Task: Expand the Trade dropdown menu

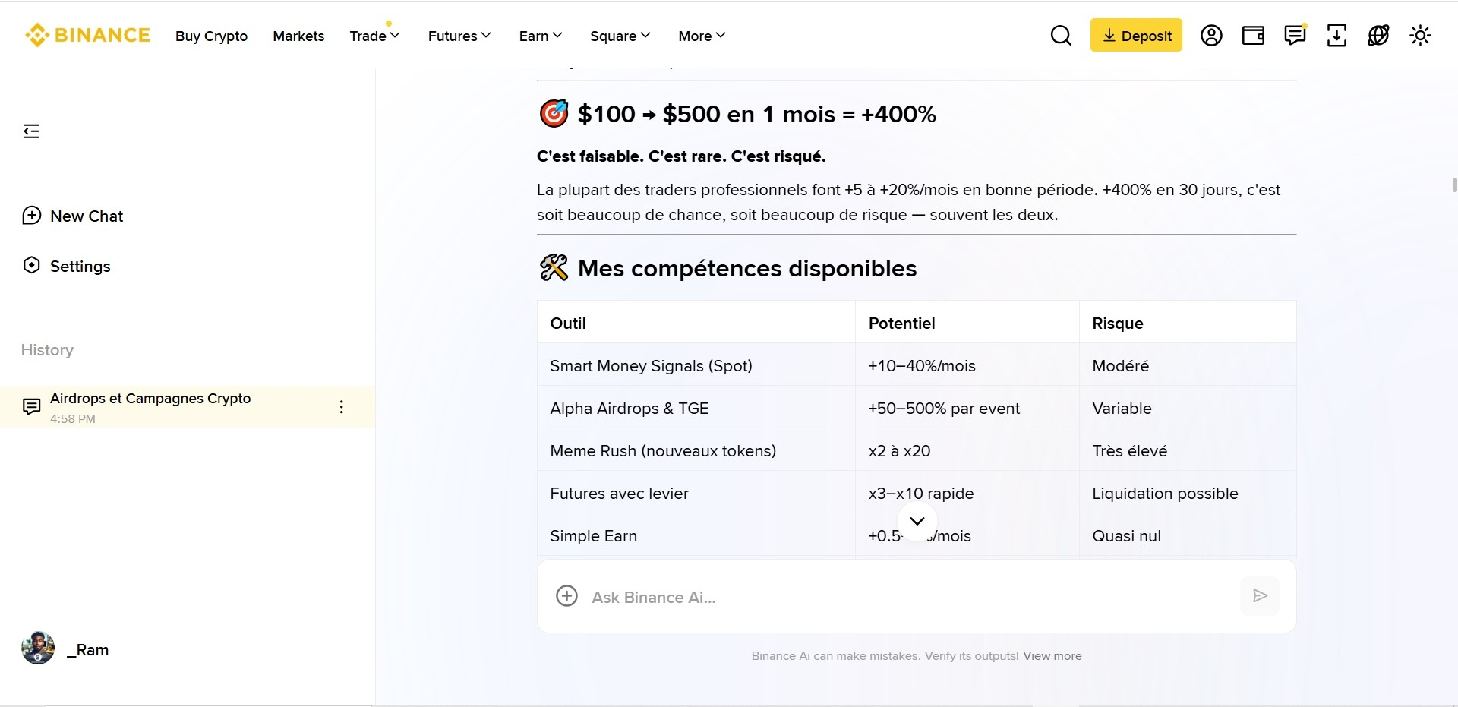Action: [x=374, y=36]
